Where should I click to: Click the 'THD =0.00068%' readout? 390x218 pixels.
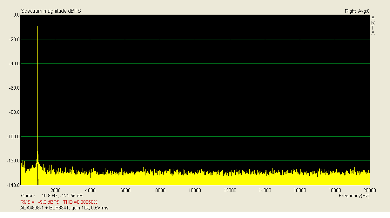point(80,202)
